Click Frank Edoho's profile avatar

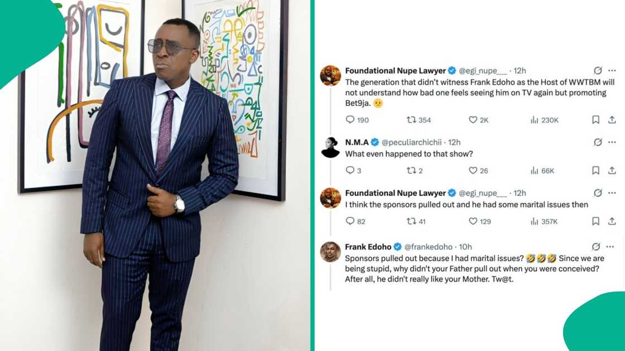point(331,251)
